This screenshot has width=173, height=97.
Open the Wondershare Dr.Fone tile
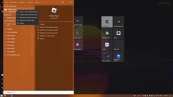coord(118,56)
